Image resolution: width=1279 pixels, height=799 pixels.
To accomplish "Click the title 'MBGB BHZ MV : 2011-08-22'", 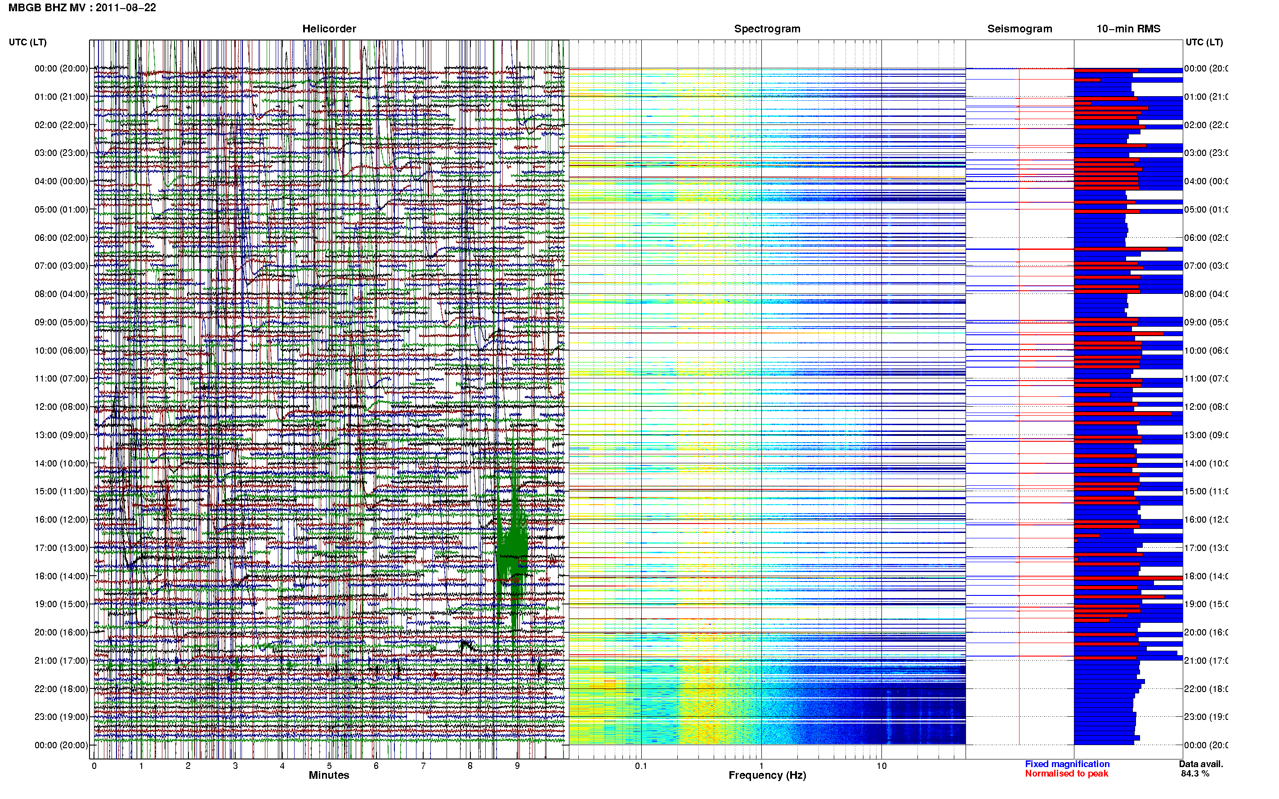I will pyautogui.click(x=82, y=8).
